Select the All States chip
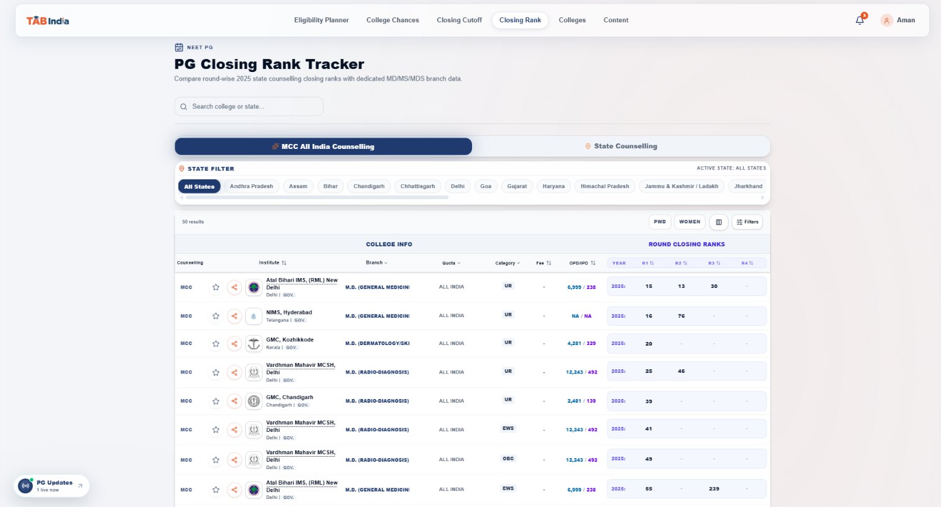The image size is (941, 507). 199,186
